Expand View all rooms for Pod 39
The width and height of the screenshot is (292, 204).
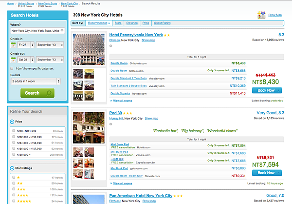coord(123,184)
